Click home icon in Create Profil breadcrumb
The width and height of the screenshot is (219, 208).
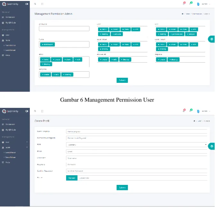(194, 121)
